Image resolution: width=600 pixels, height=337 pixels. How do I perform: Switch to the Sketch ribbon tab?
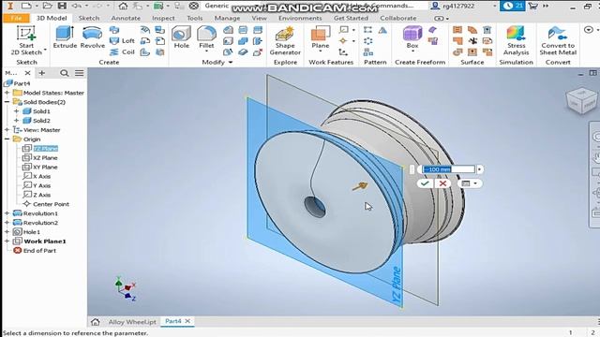(89, 18)
